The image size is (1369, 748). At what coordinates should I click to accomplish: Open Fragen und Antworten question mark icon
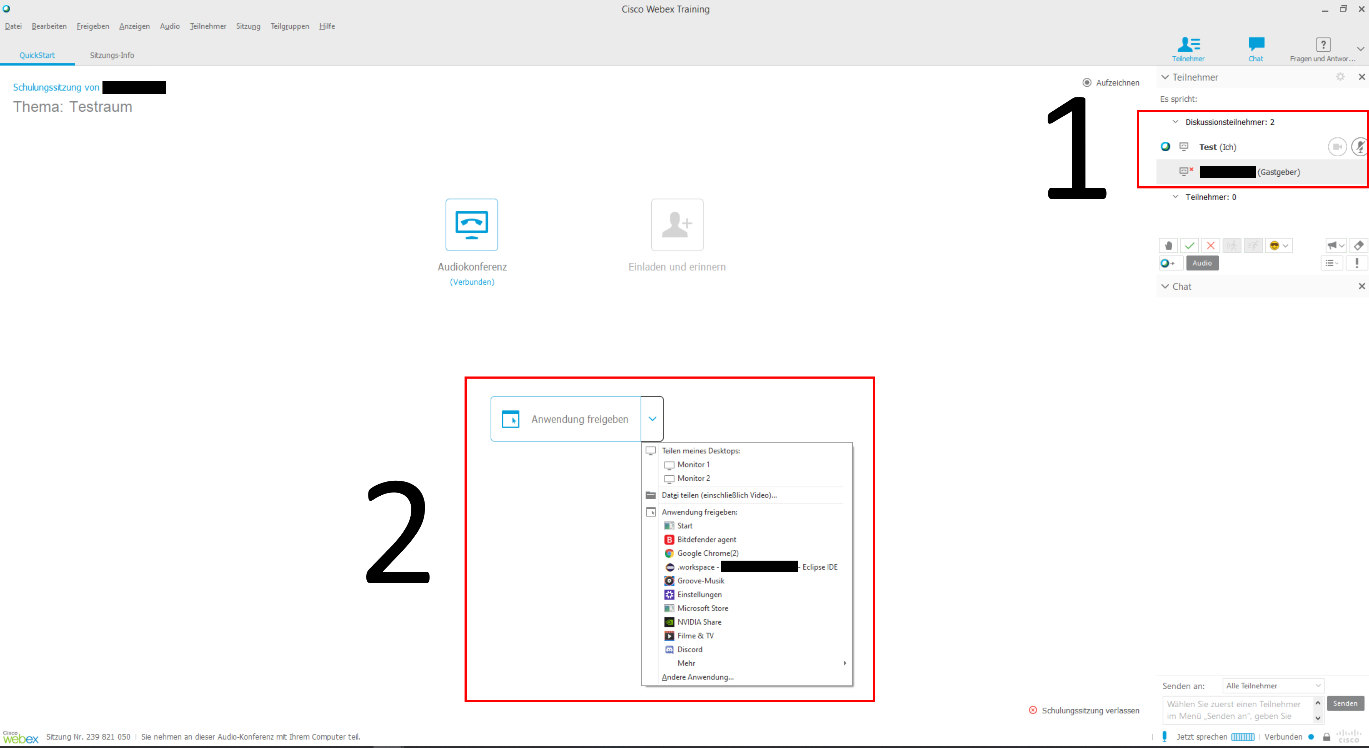click(1323, 45)
